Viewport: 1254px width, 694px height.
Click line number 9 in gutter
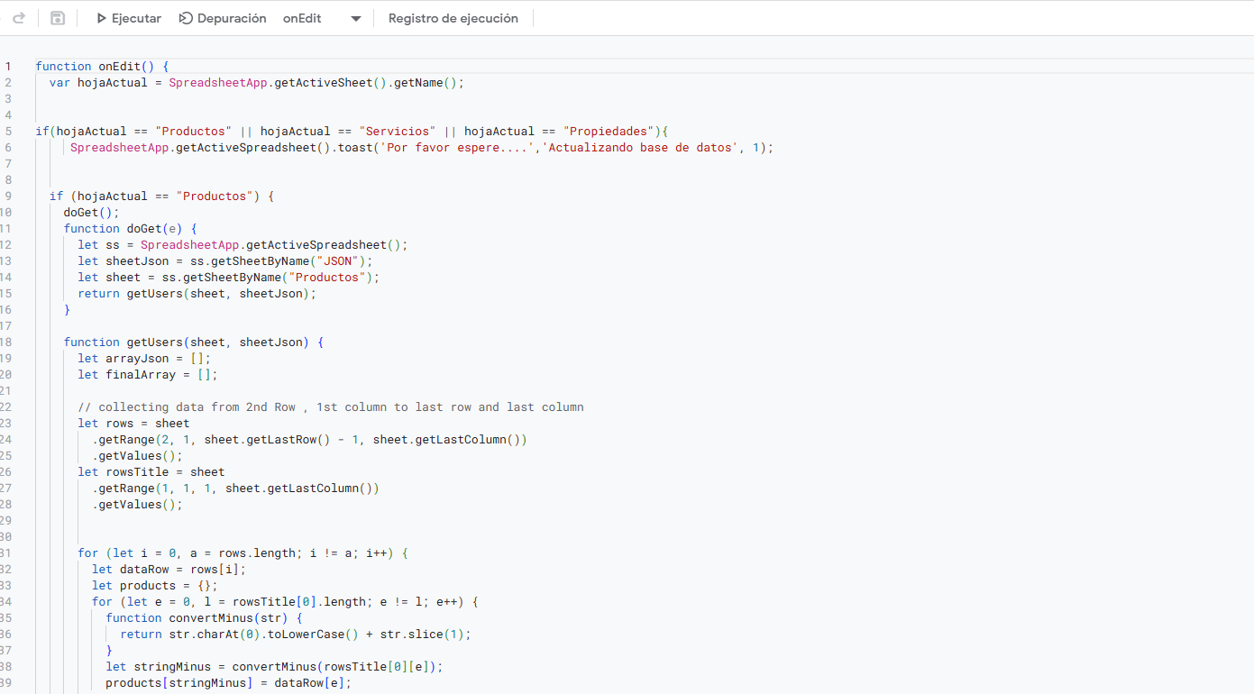coord(8,196)
